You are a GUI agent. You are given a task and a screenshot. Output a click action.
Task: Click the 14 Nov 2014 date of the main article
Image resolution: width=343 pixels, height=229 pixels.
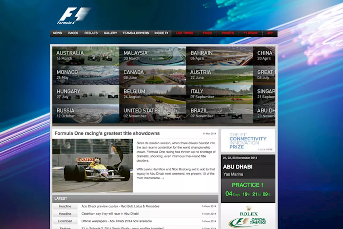(209, 133)
